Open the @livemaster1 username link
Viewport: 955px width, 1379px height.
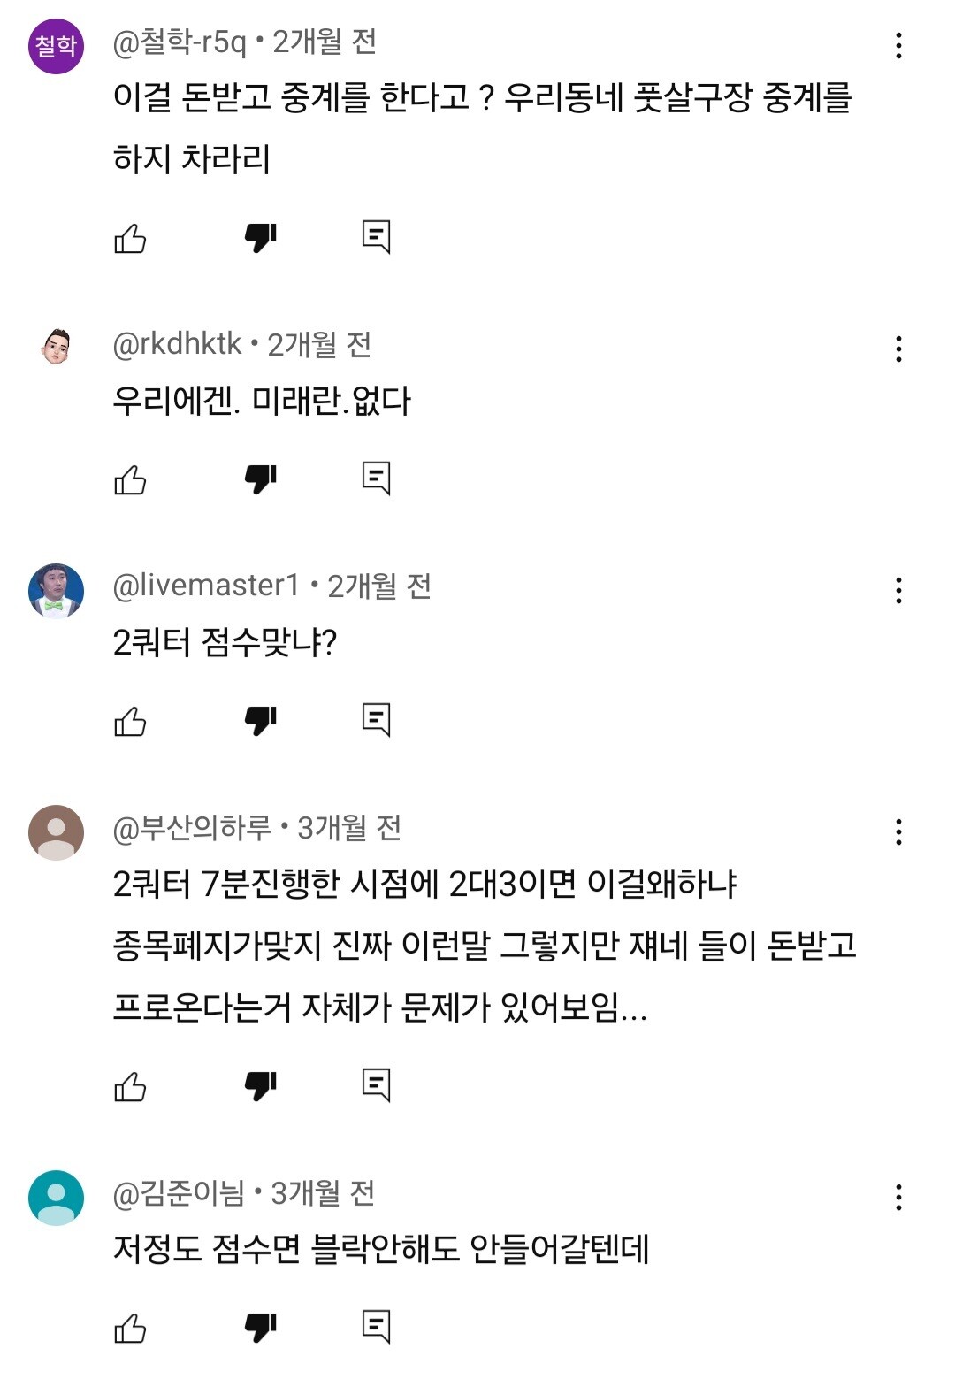pyautogui.click(x=206, y=585)
